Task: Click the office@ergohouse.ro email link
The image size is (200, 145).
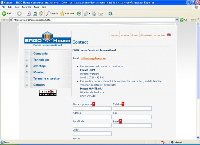Action: click(x=93, y=58)
